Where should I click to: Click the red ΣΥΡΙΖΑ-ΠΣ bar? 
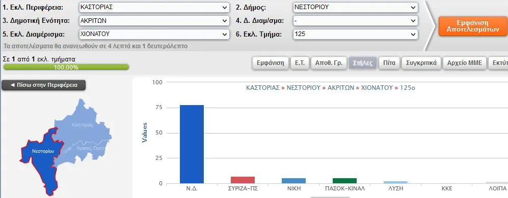point(243,180)
